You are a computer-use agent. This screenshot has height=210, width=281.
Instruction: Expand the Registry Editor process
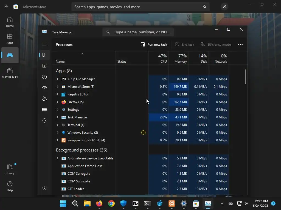tap(57, 94)
